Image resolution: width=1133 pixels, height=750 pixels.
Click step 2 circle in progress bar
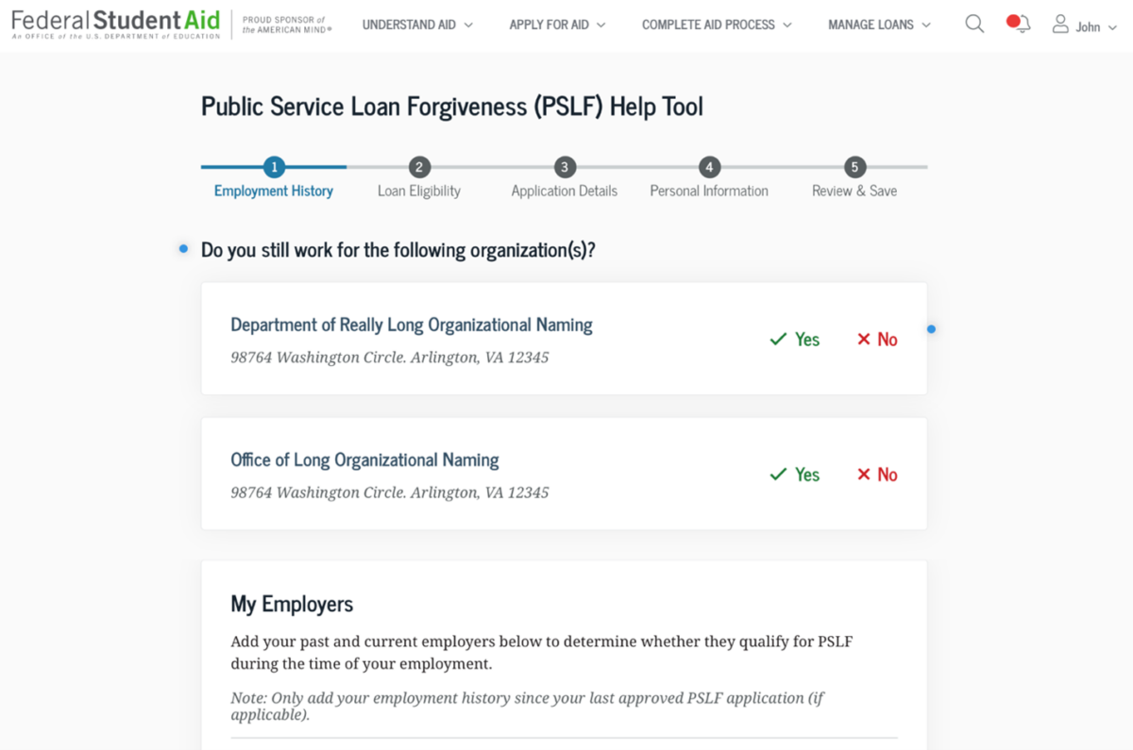click(419, 168)
